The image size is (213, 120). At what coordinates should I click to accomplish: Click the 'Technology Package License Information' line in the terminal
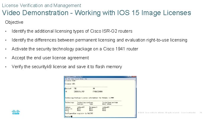90,98
